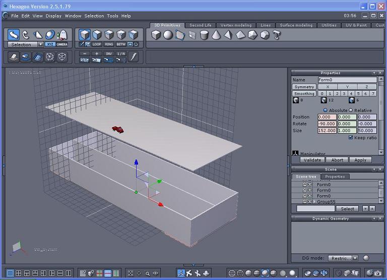387x280 pixels.
Task: Choose the Relative radio button
Action: [x=351, y=110]
